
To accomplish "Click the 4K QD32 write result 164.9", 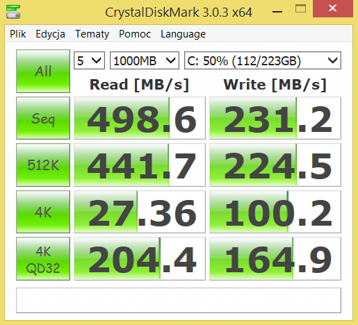I will [x=275, y=258].
